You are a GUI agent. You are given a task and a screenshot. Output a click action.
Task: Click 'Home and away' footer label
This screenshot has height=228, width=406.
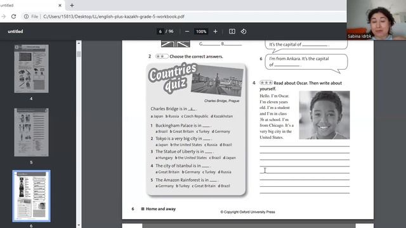click(x=160, y=209)
